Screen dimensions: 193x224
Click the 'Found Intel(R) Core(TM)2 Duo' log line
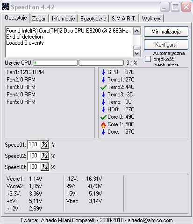67,31
